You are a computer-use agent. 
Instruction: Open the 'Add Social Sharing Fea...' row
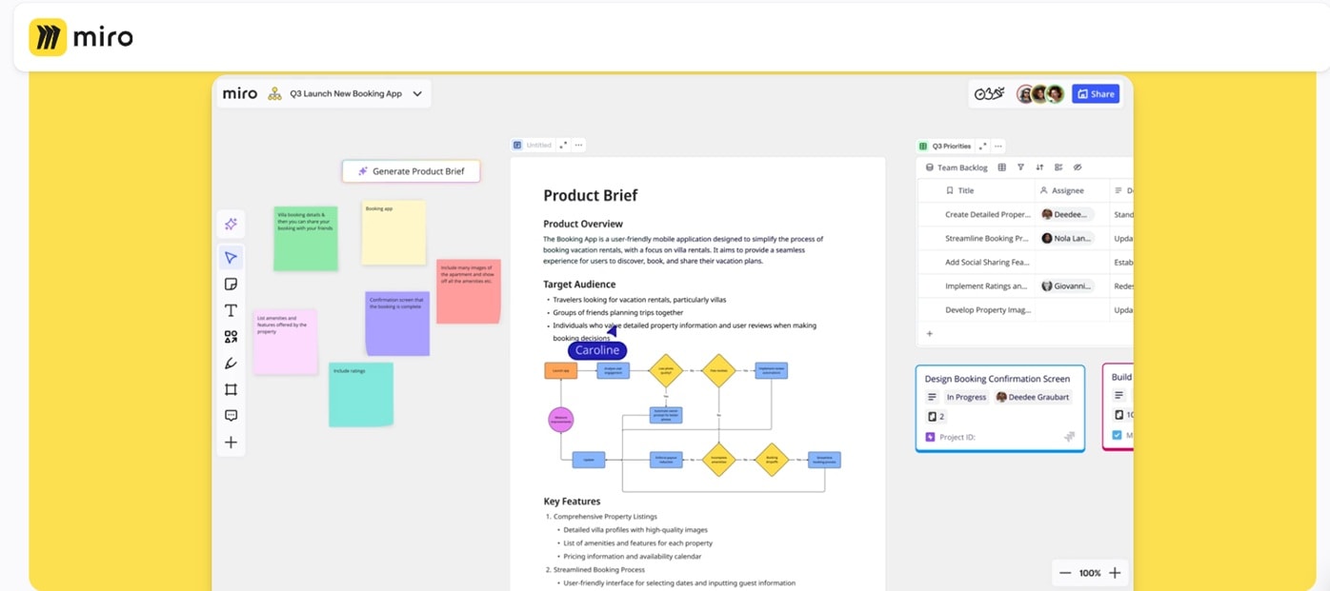(987, 262)
